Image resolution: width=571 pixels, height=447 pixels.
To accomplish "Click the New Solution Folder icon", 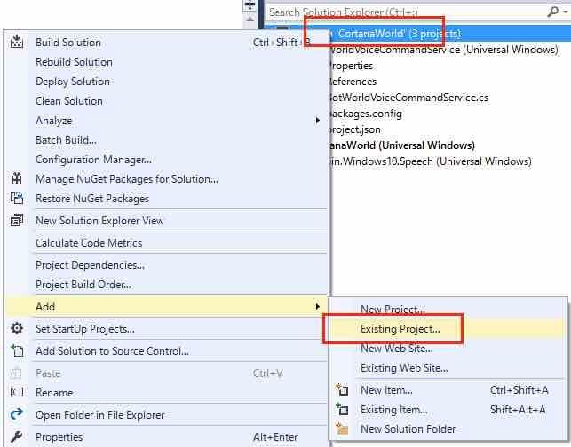I will pos(342,428).
